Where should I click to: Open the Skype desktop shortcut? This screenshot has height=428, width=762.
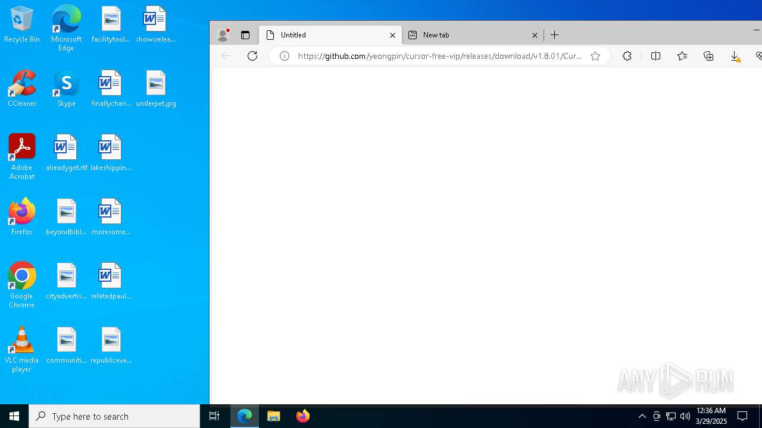click(x=66, y=89)
